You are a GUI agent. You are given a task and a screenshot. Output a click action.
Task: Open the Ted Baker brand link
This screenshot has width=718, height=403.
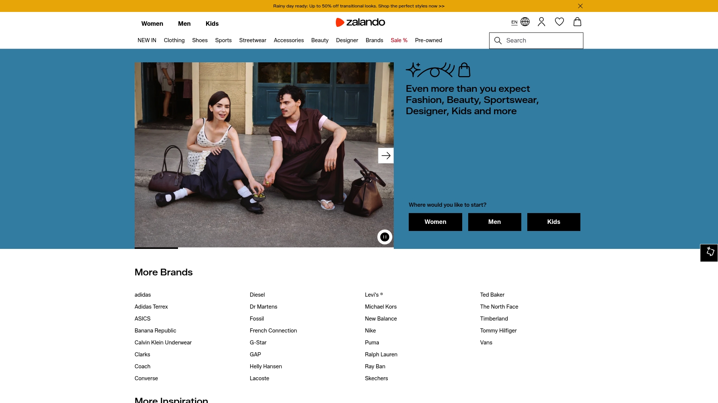[492, 295]
